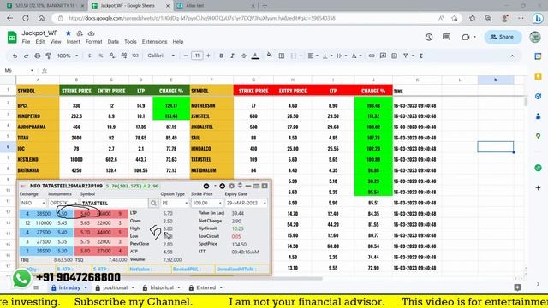
Task: Open zoom 100% dropdown
Action: pyautogui.click(x=68, y=56)
